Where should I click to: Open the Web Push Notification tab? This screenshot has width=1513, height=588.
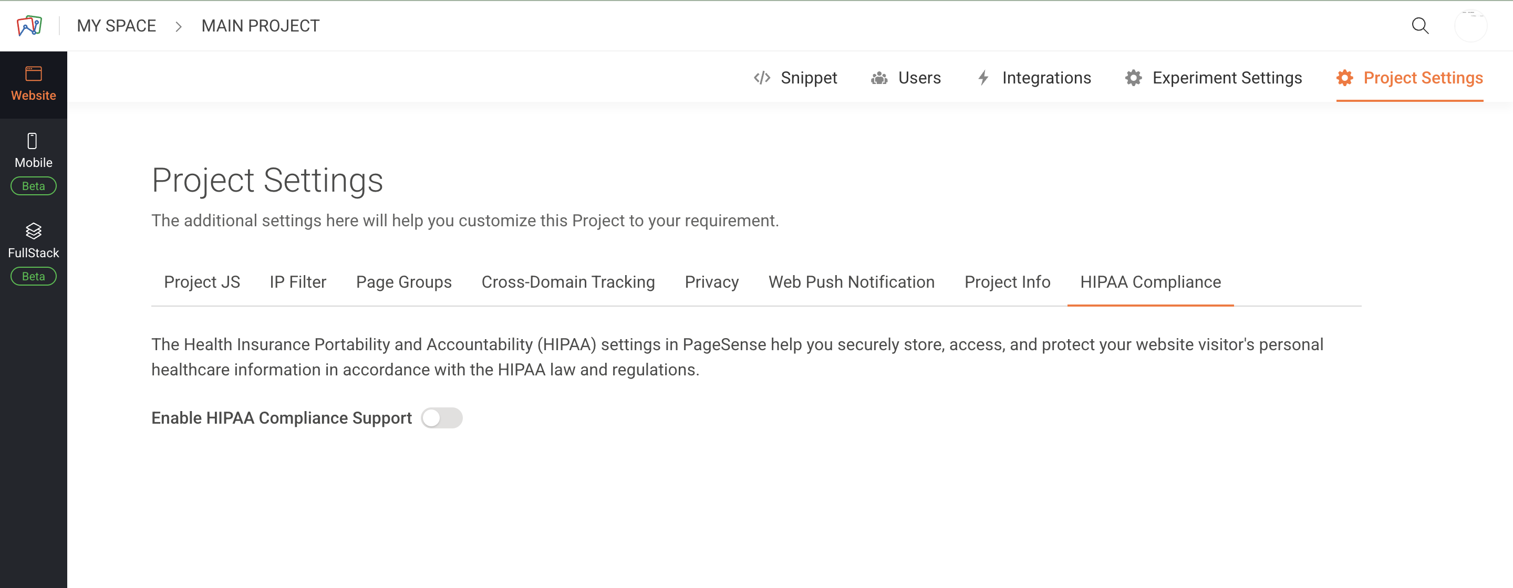[851, 282]
